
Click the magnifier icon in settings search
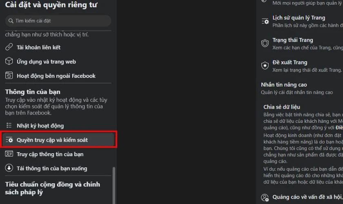click(x=11, y=21)
